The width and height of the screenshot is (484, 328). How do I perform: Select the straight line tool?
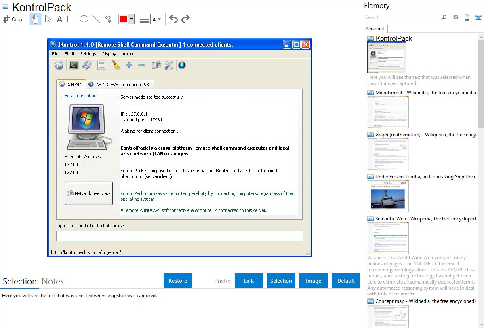click(96, 19)
